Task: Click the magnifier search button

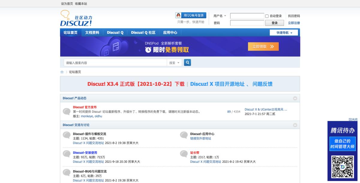Action: (x=187, y=63)
